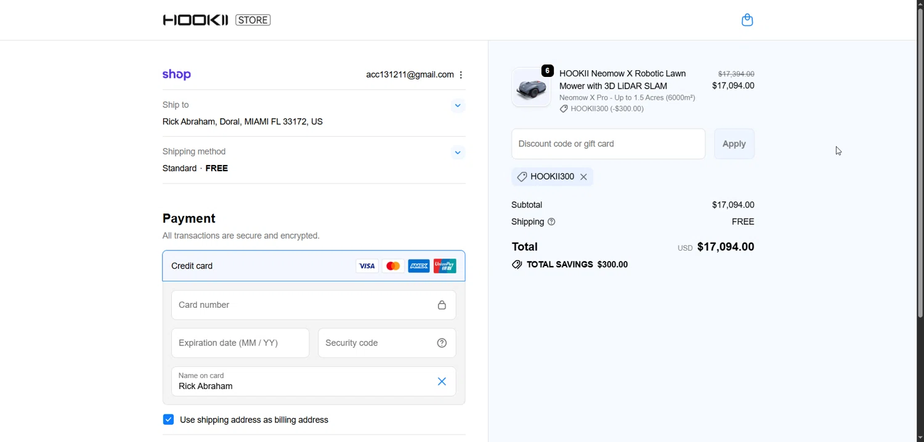Image resolution: width=924 pixels, height=442 pixels.
Task: Click the HOOKII300 discount tag icon on the product line
Action: 564,109
